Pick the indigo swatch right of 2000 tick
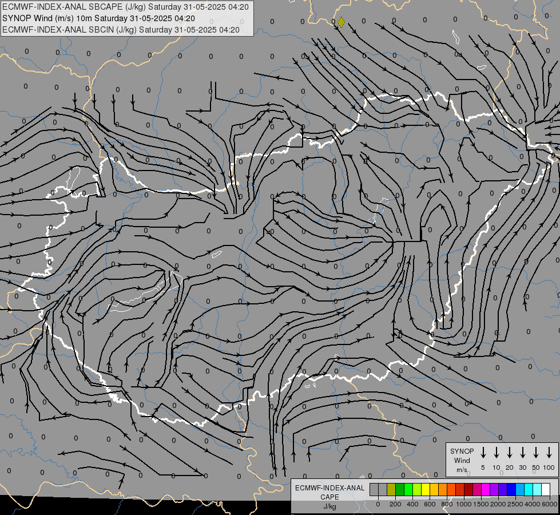The height and width of the screenshot is (515, 560). tap(503, 489)
